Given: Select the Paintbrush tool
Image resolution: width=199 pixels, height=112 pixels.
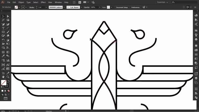Looking at the screenshot, I should 8,32.
